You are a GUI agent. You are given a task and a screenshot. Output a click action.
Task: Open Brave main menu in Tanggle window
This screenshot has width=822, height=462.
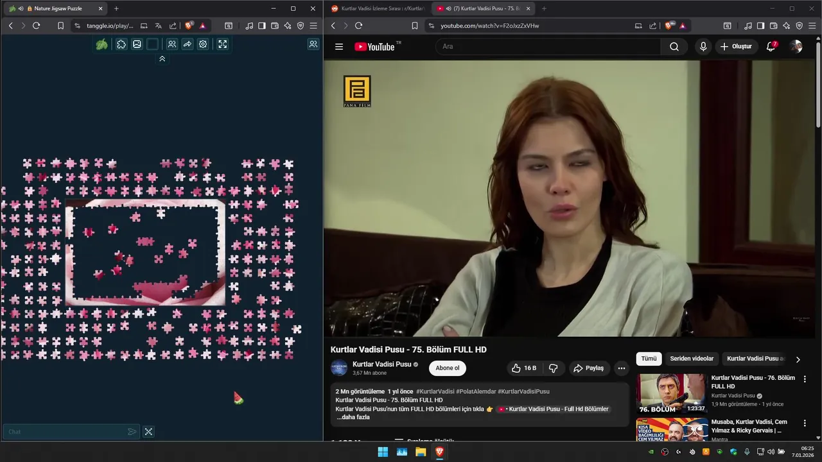click(x=313, y=26)
